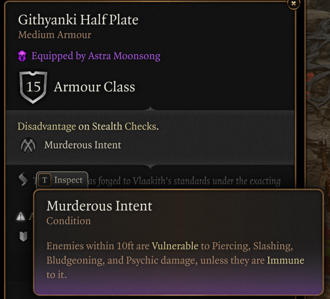
Task: Click the lore description icon
Action: [23, 180]
